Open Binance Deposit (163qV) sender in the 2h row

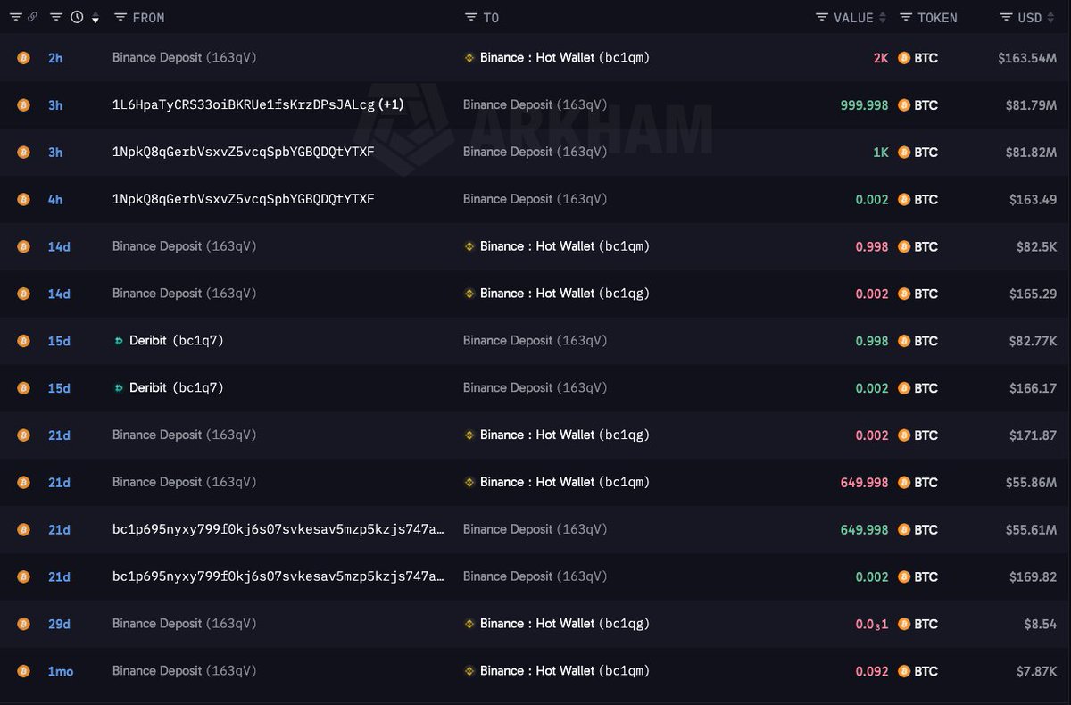tap(185, 57)
